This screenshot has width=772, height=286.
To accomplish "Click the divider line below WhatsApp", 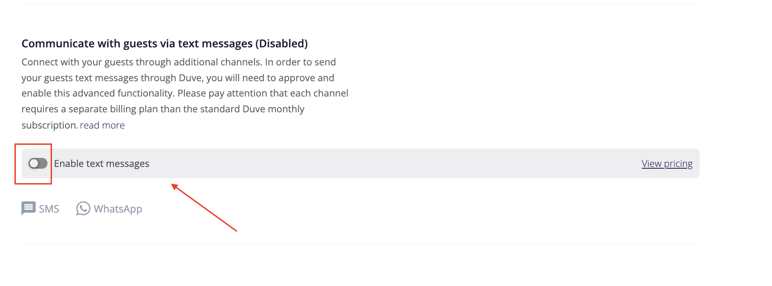I will point(361,244).
